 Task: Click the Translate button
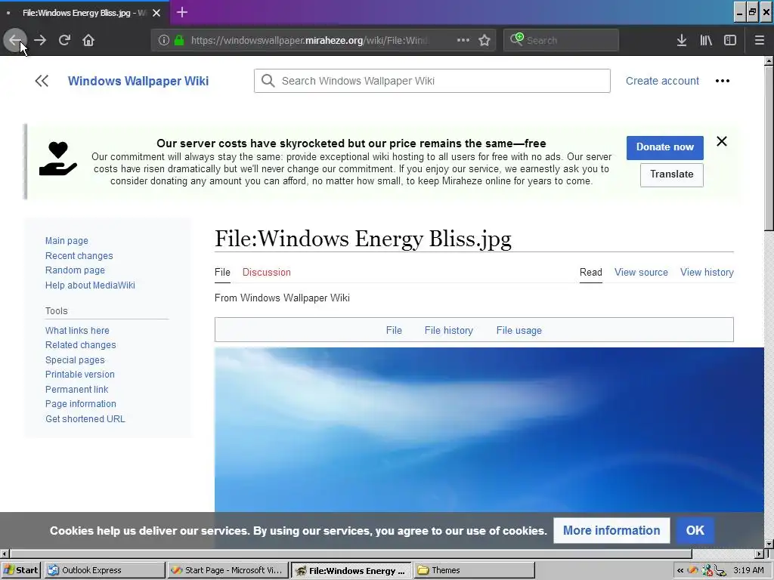(x=671, y=174)
